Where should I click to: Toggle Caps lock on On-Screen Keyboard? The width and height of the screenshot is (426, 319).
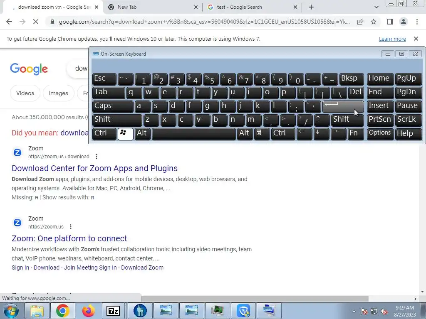tap(112, 106)
